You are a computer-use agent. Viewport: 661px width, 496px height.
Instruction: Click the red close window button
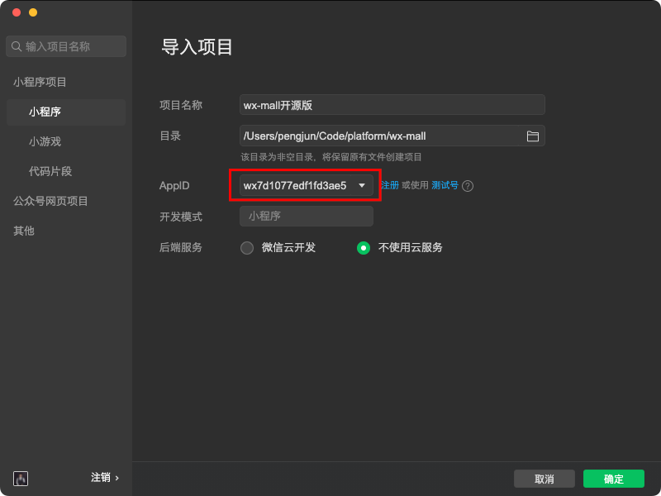pos(17,12)
